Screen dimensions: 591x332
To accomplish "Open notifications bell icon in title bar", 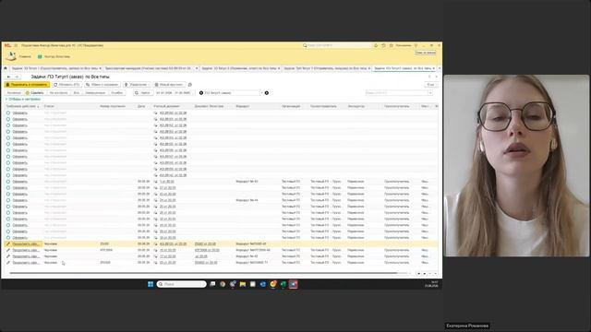I will coord(376,45).
